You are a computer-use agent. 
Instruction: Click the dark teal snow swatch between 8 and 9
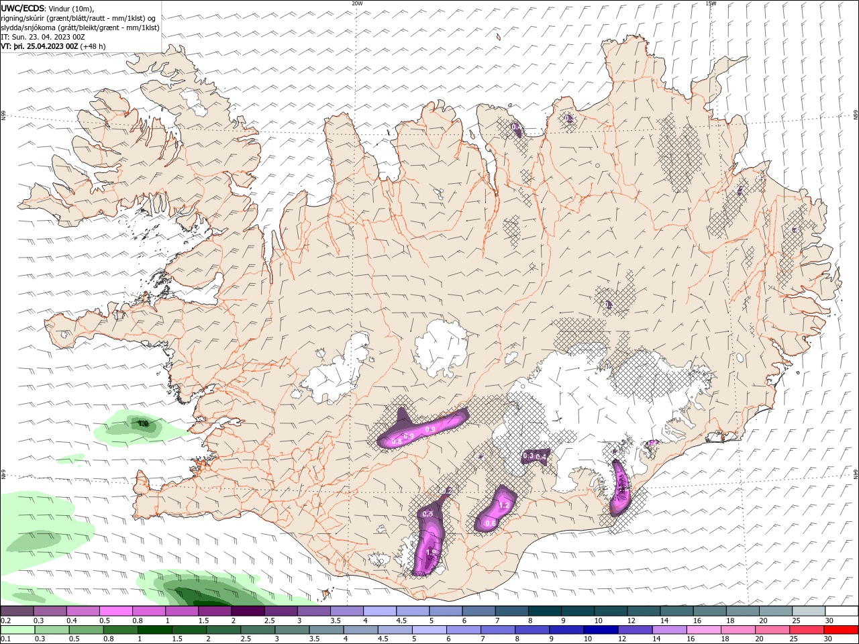tap(544, 611)
